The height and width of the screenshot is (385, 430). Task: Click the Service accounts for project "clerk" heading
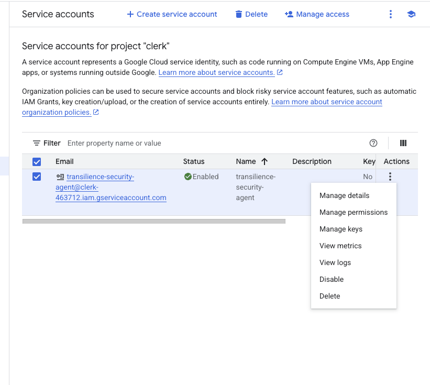click(x=96, y=46)
